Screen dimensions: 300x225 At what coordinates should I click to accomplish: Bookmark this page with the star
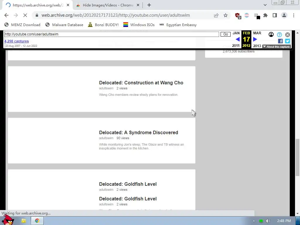[x=226, y=15]
